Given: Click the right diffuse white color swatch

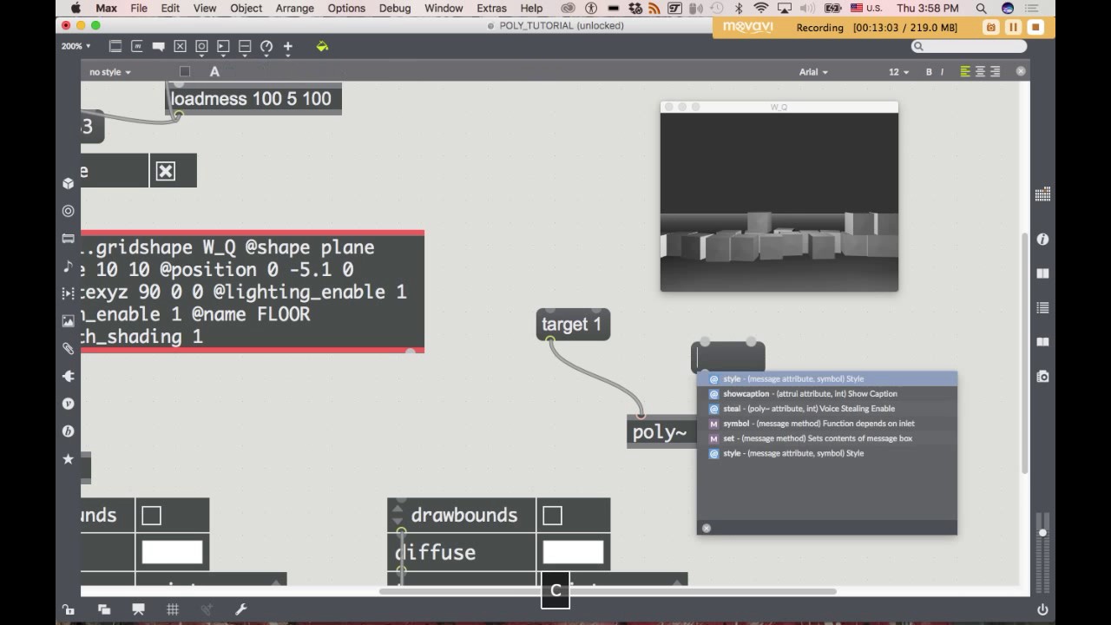Looking at the screenshot, I should point(573,552).
